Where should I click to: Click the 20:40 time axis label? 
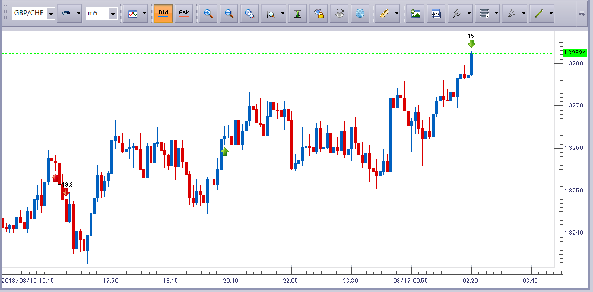231,281
